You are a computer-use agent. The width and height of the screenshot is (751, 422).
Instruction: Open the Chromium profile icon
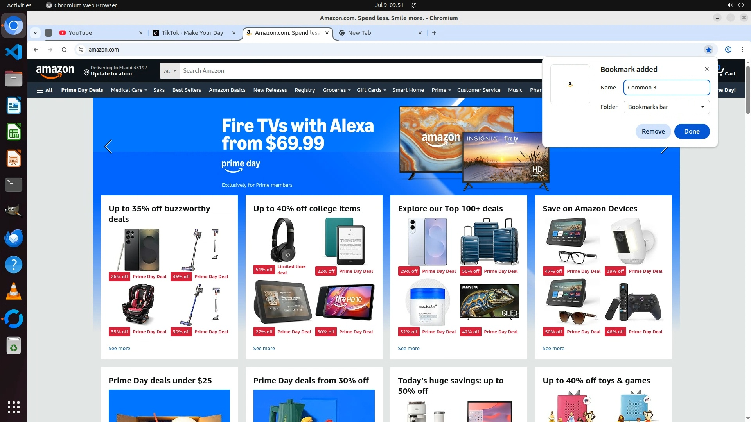click(728, 50)
